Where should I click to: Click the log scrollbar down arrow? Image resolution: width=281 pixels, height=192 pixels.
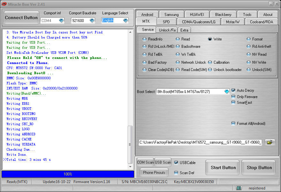[130, 167]
